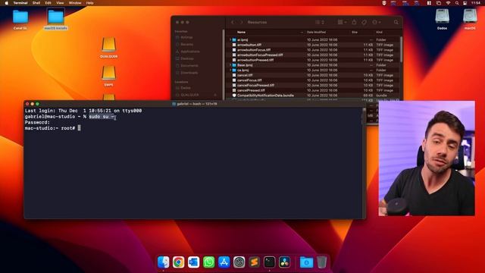
Task: Open Finder view-style list selector
Action: point(320,22)
